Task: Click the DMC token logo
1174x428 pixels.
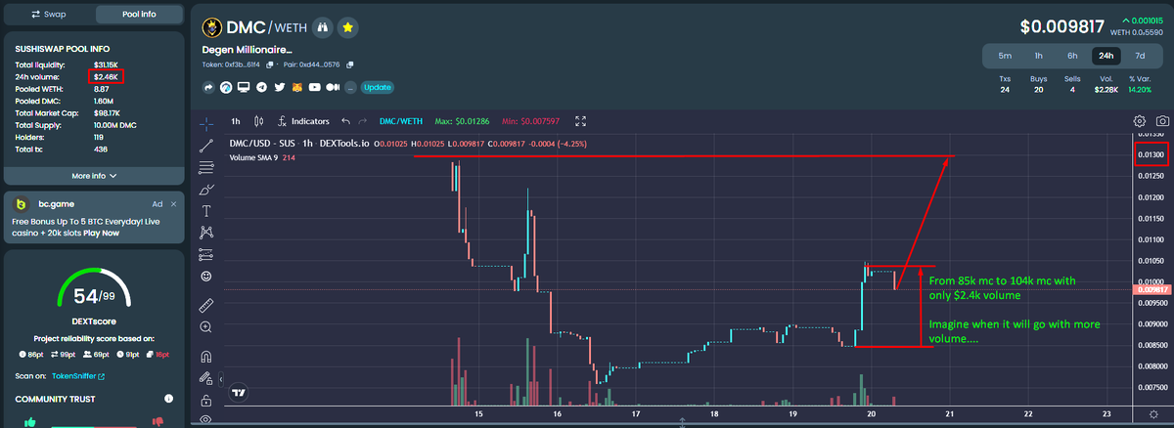Action: pos(210,27)
